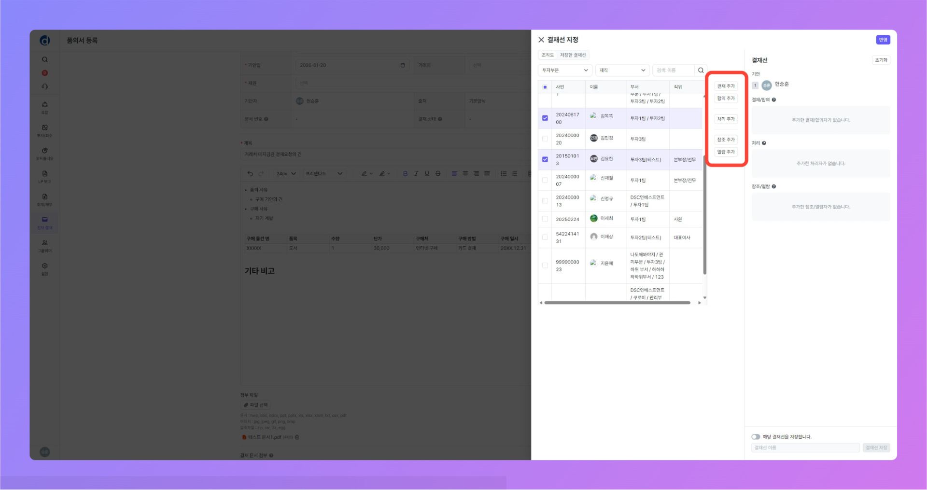This screenshot has width=927, height=490.
Task: Close the 결재선 지정 panel with the X icon
Action: [541, 40]
